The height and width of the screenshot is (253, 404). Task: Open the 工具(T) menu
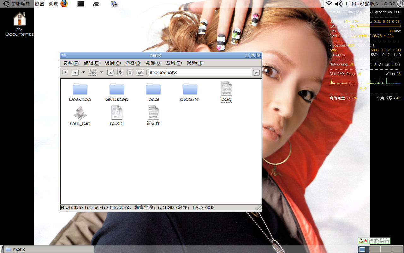(174, 63)
